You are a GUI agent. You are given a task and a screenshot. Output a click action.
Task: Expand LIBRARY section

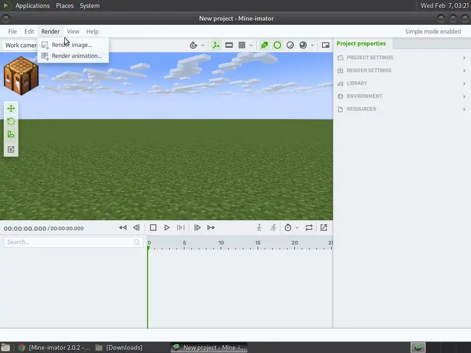pos(402,84)
